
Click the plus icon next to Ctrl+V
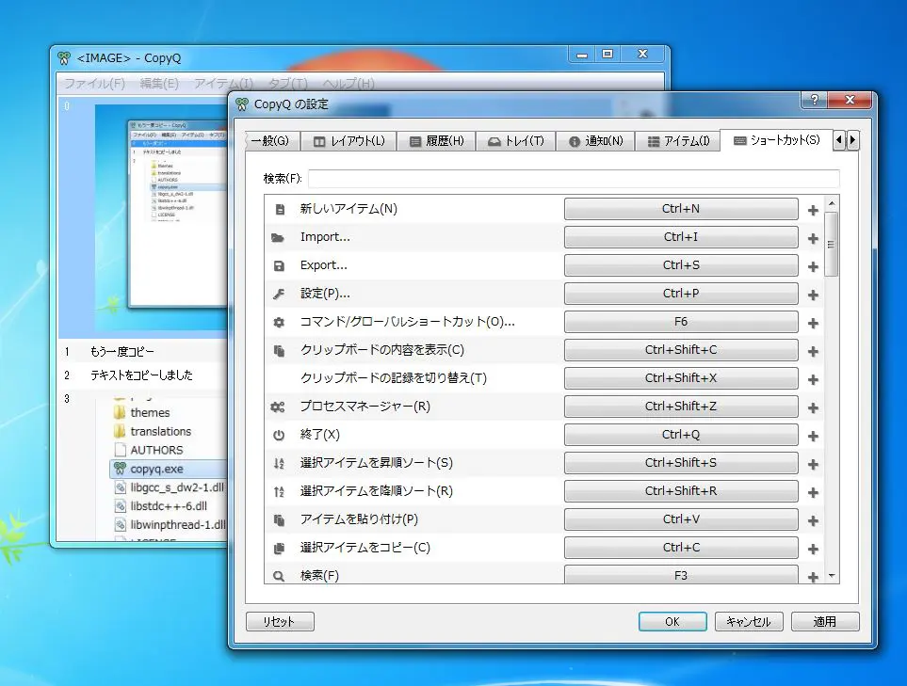813,520
